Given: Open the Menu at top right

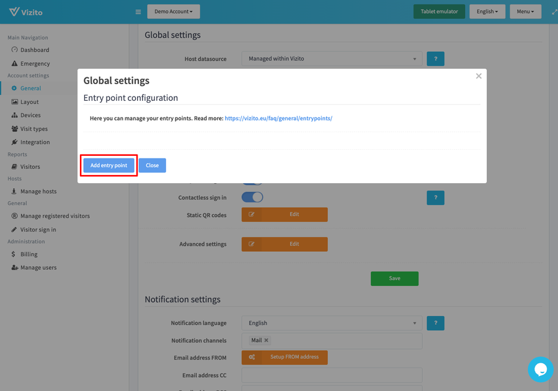Looking at the screenshot, I should click(525, 11).
